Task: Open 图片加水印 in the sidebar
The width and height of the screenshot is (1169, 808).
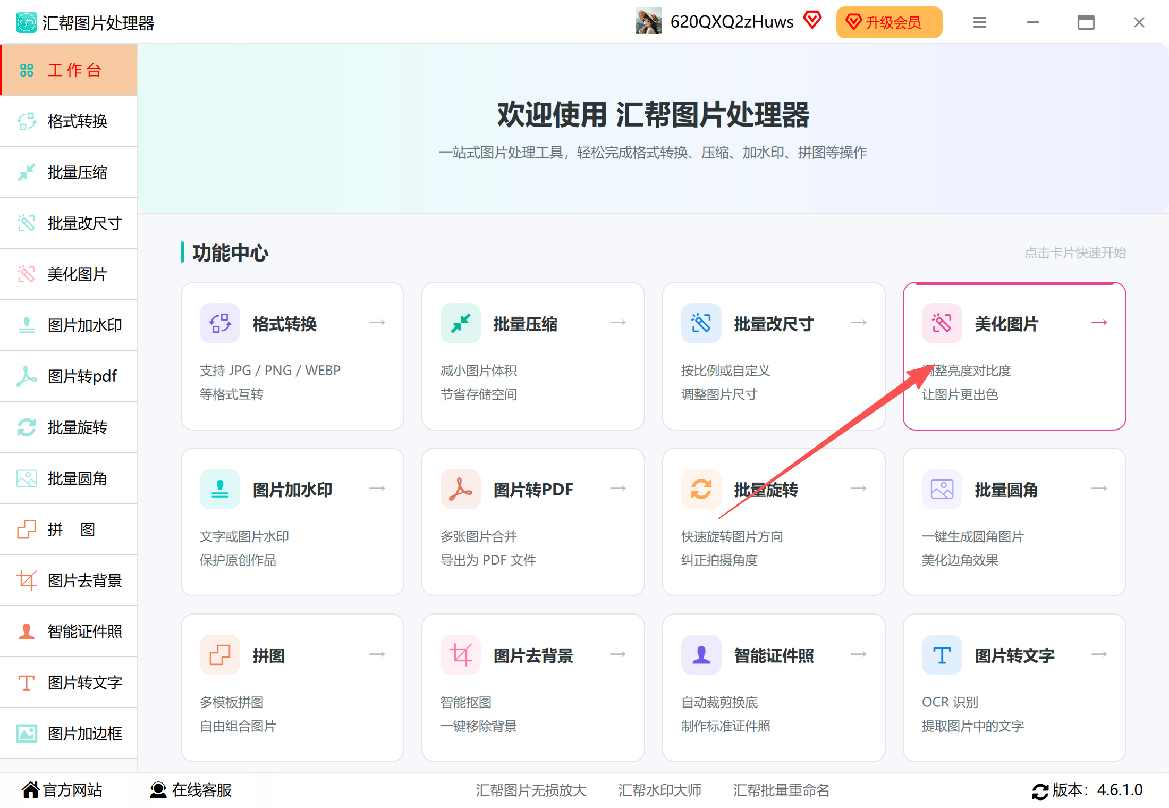Action: pyautogui.click(x=69, y=325)
